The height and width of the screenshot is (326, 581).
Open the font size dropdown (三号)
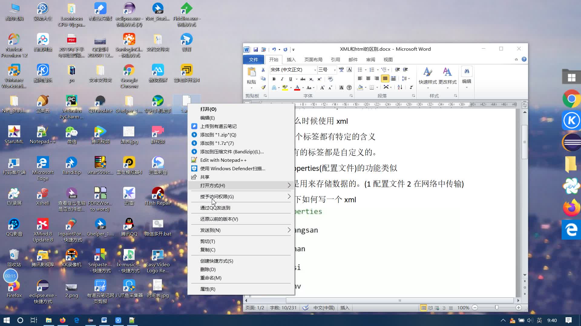tap(334, 70)
